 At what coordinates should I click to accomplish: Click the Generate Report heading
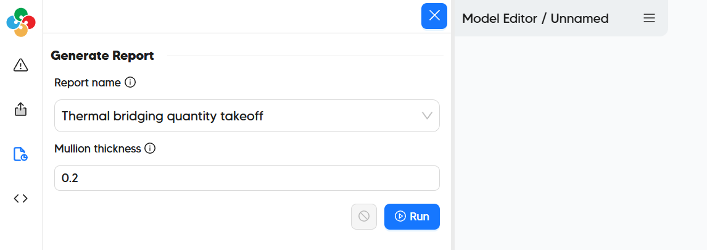point(102,56)
